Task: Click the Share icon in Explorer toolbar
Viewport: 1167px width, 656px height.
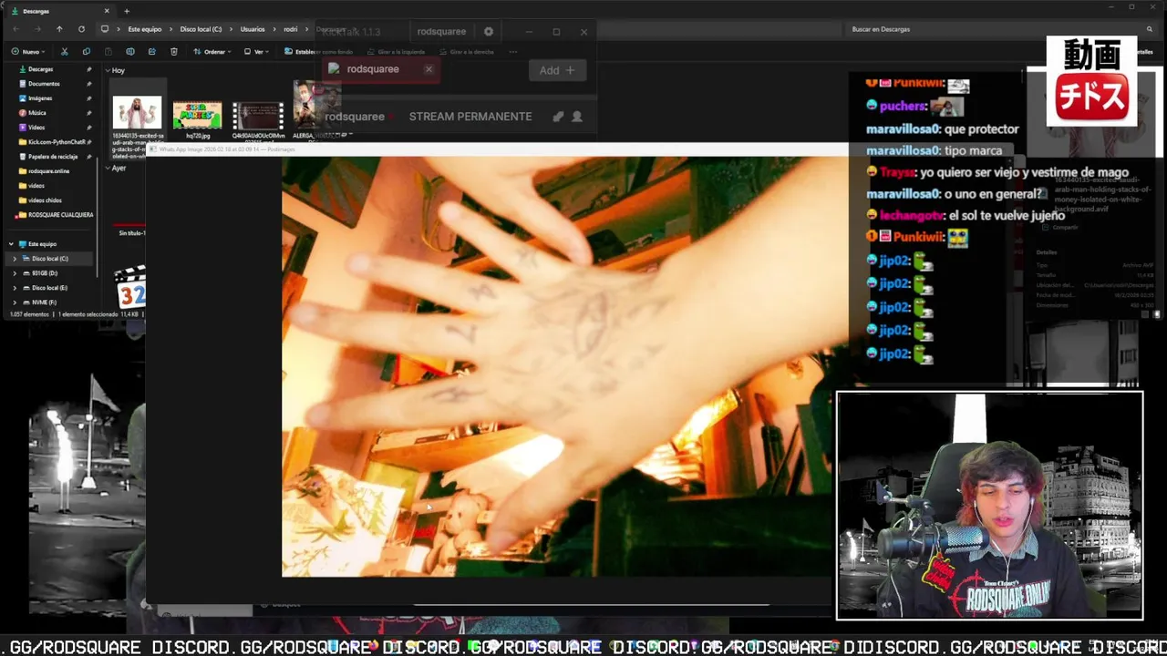Action: 151,52
